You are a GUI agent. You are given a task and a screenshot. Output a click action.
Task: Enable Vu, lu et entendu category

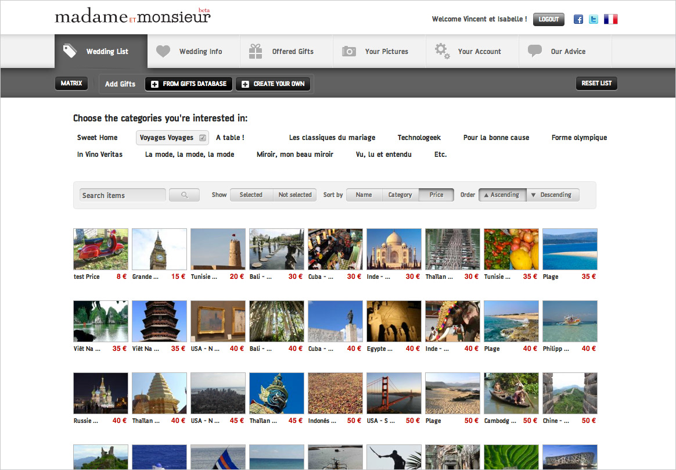(384, 155)
